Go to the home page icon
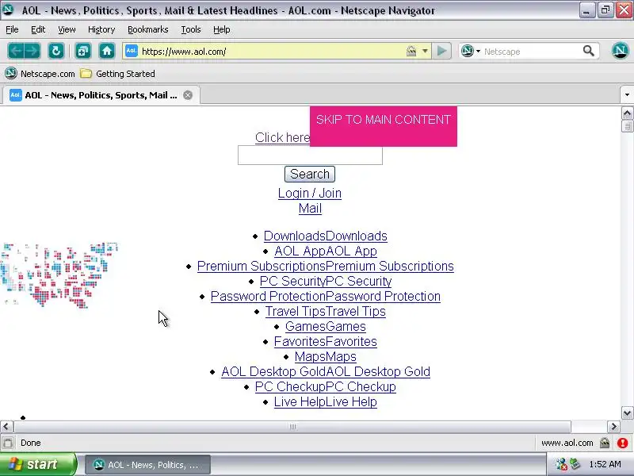The height and width of the screenshot is (476, 634). (107, 52)
